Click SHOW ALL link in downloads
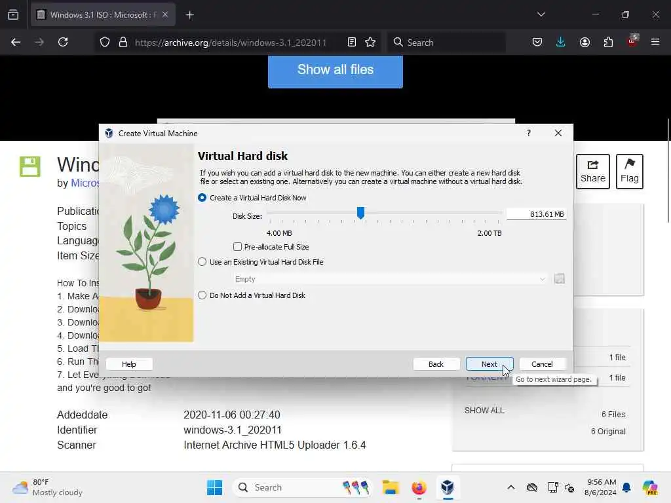Viewport: 671px width, 503px height. (x=484, y=410)
